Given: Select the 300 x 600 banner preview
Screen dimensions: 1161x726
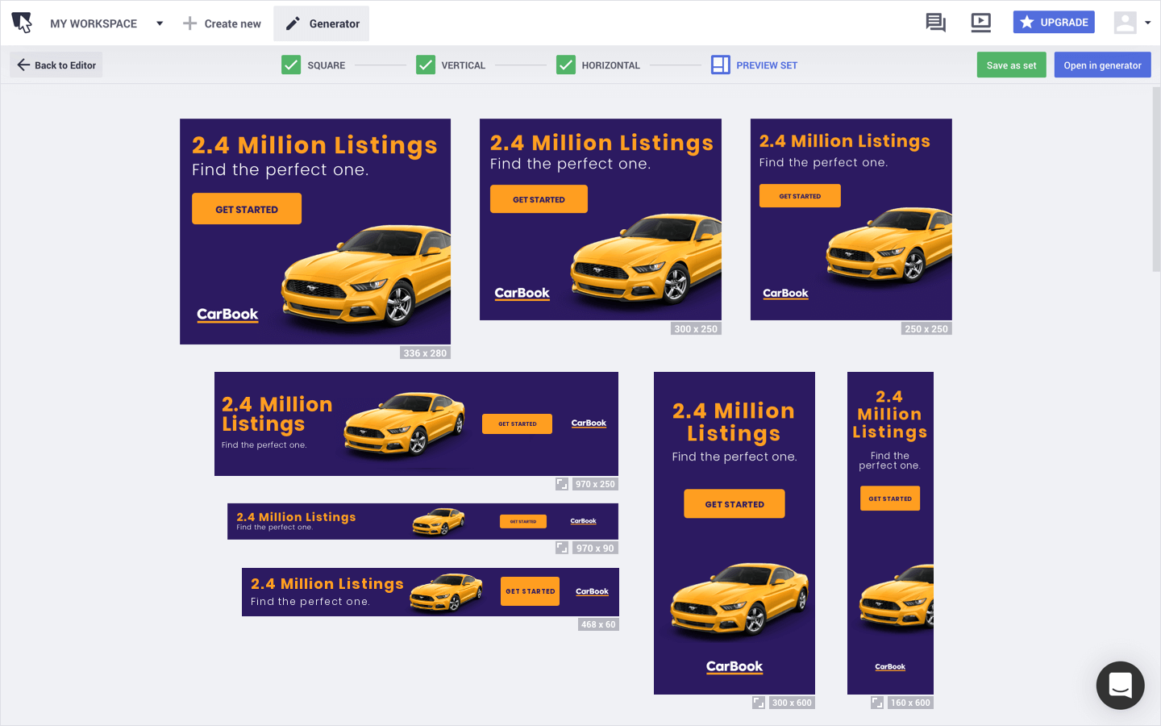Looking at the screenshot, I should coord(734,533).
